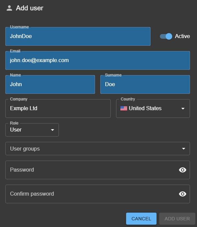
Task: Click the Email field
Action: 98,60
